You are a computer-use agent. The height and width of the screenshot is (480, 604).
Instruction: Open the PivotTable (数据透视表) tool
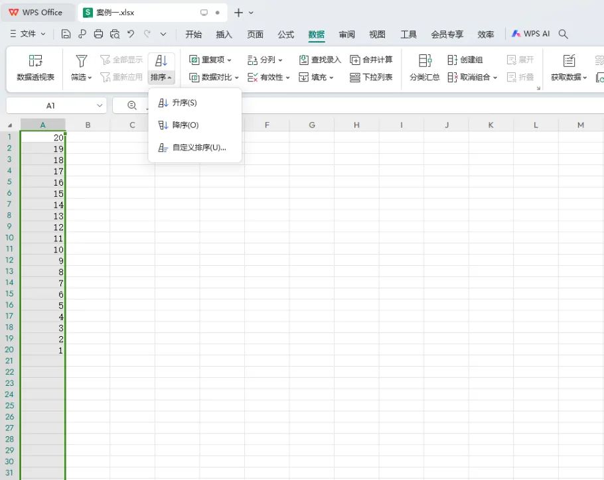click(x=35, y=68)
